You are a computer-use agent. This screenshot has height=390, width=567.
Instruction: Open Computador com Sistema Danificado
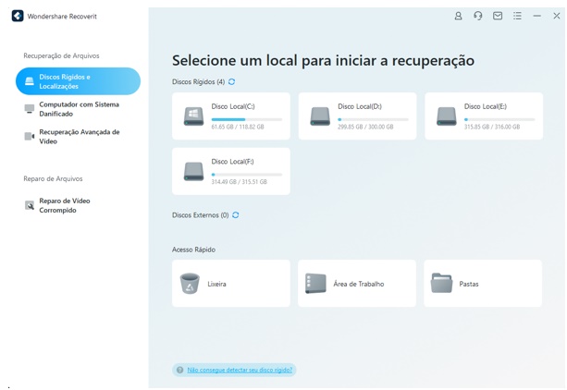point(78,109)
